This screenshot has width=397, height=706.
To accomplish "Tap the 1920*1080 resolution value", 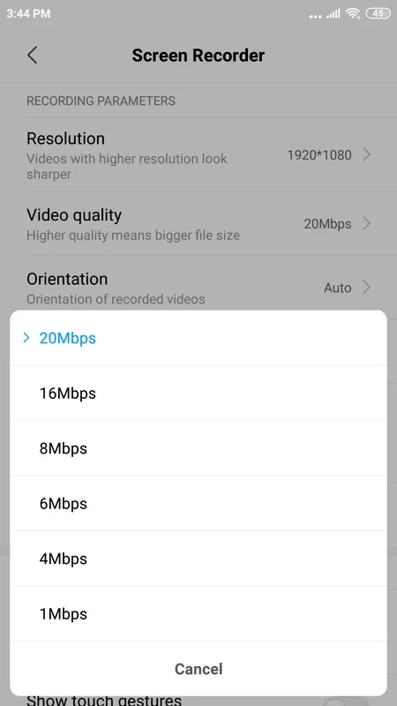I will click(x=319, y=155).
